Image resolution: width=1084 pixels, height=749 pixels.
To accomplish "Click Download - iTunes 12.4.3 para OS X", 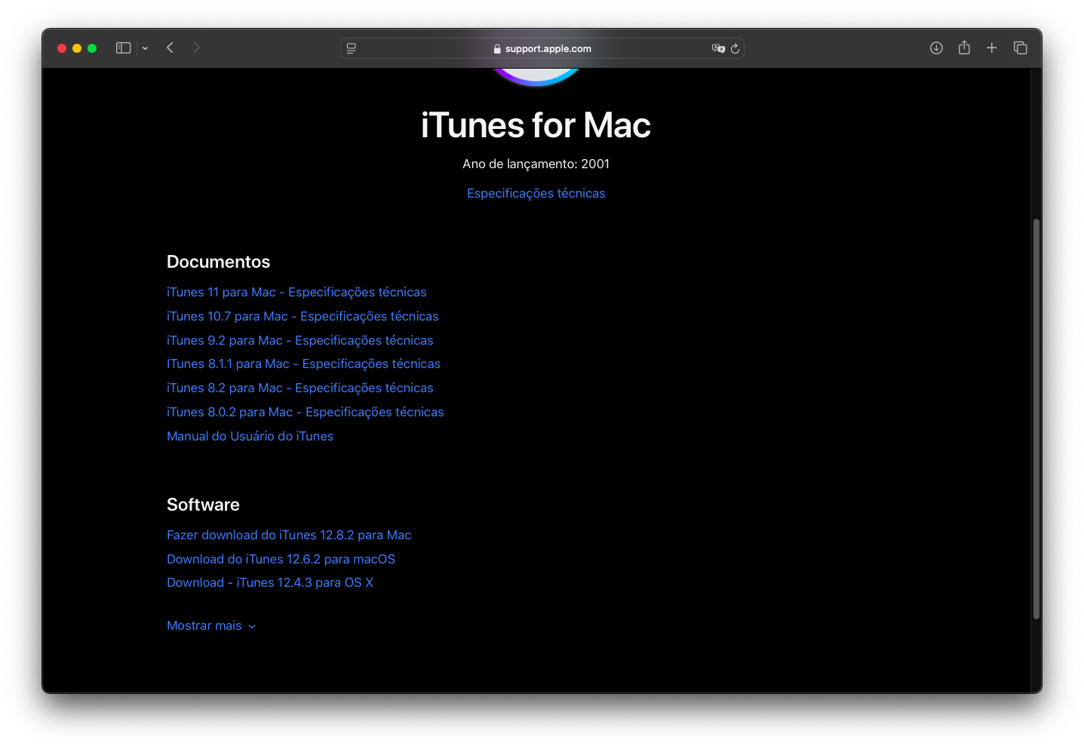I will [x=270, y=583].
